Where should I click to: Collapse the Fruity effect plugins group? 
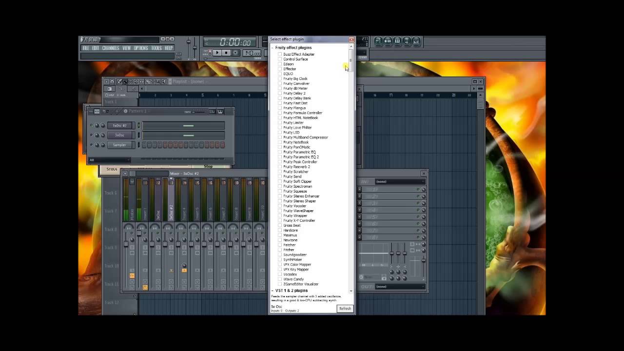point(273,48)
